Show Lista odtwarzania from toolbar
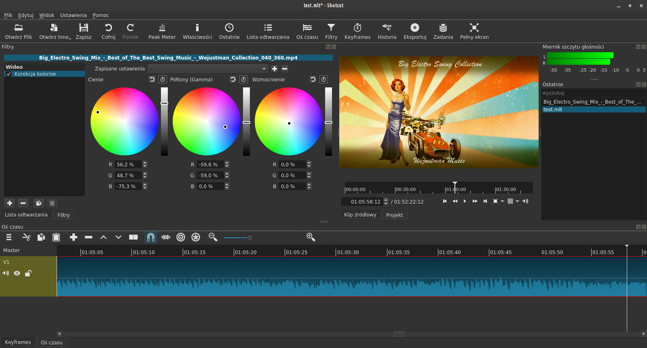Viewport: 647px width, 348px height. tap(268, 31)
